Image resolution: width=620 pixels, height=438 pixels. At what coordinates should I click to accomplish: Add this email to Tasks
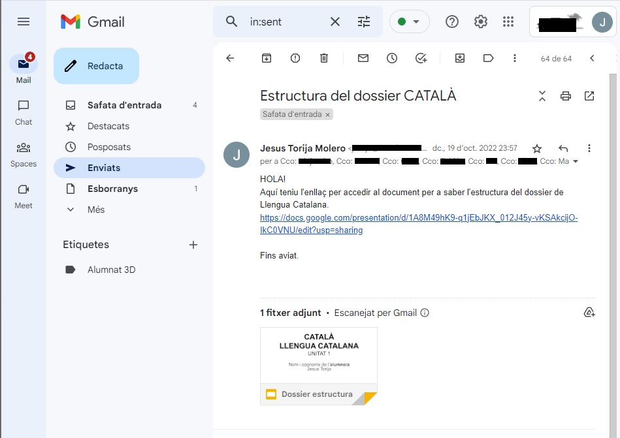click(x=421, y=58)
